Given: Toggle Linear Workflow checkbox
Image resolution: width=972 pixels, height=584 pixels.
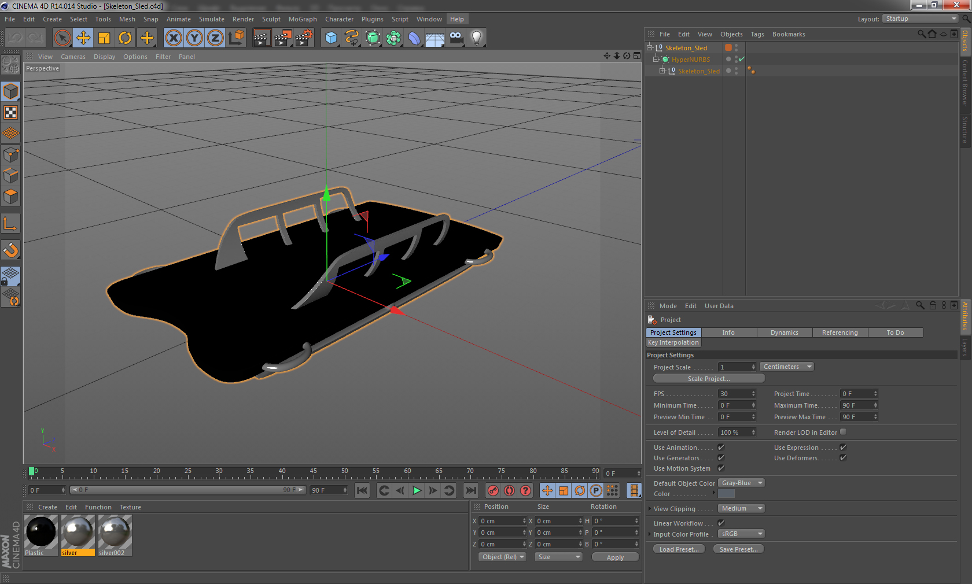Looking at the screenshot, I should pyautogui.click(x=721, y=523).
